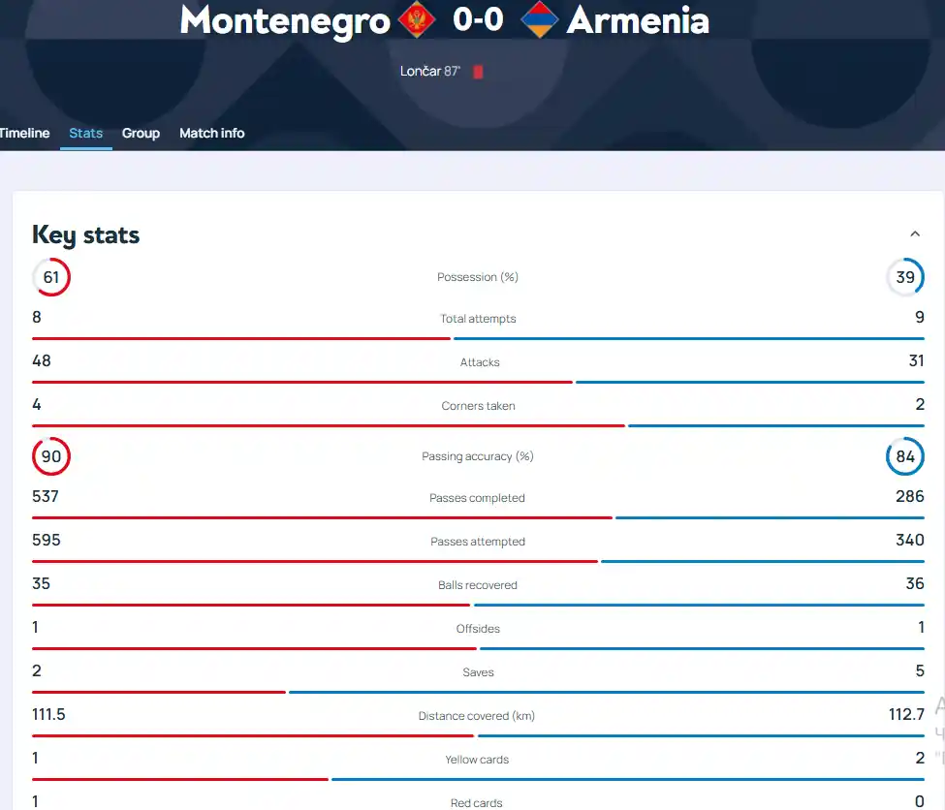Click Montenegro's 90 passing accuracy circle
Viewport: 945px width, 810px height.
tap(51, 456)
